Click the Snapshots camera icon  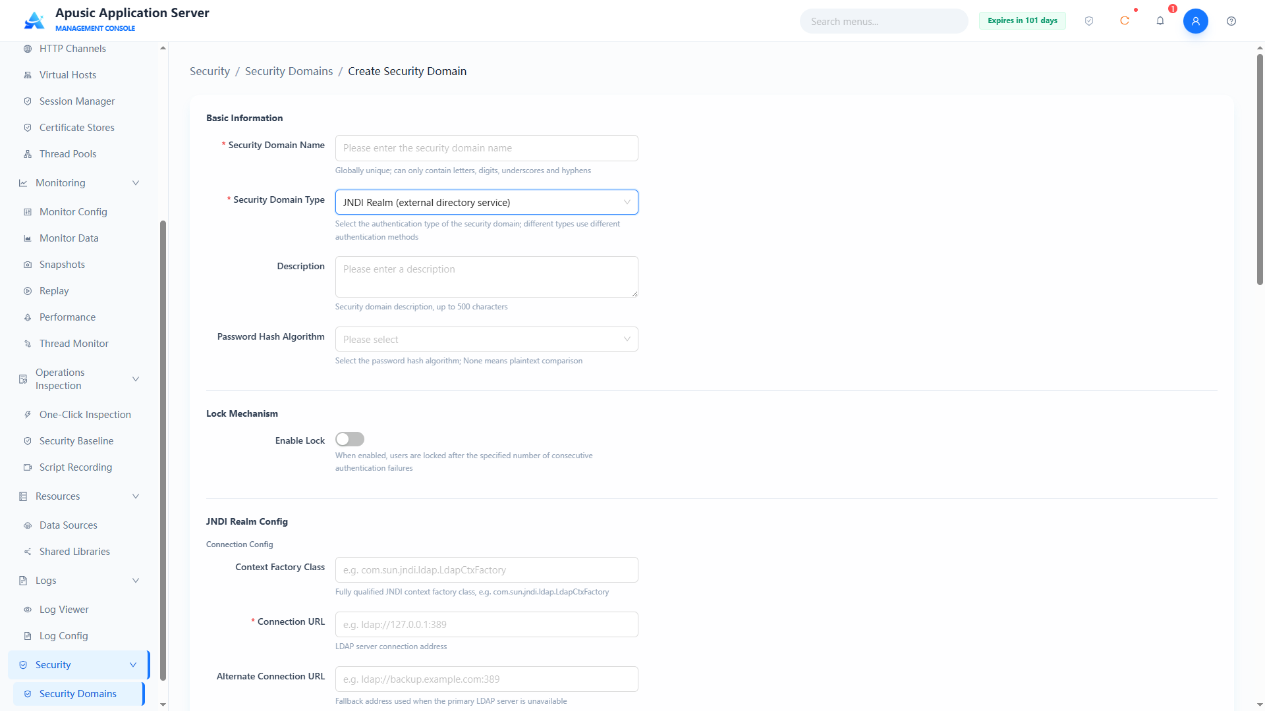(28, 265)
